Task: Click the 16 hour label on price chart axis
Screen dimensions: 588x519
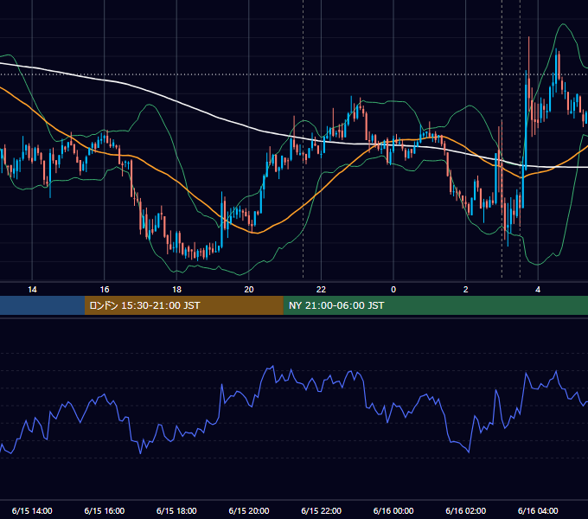Action: [x=105, y=290]
